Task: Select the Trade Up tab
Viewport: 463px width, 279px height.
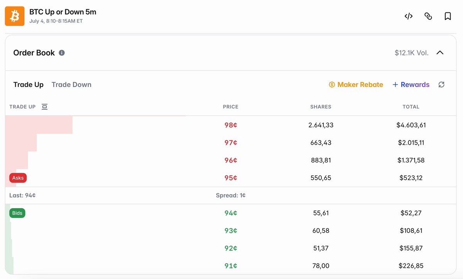Action: (29, 85)
